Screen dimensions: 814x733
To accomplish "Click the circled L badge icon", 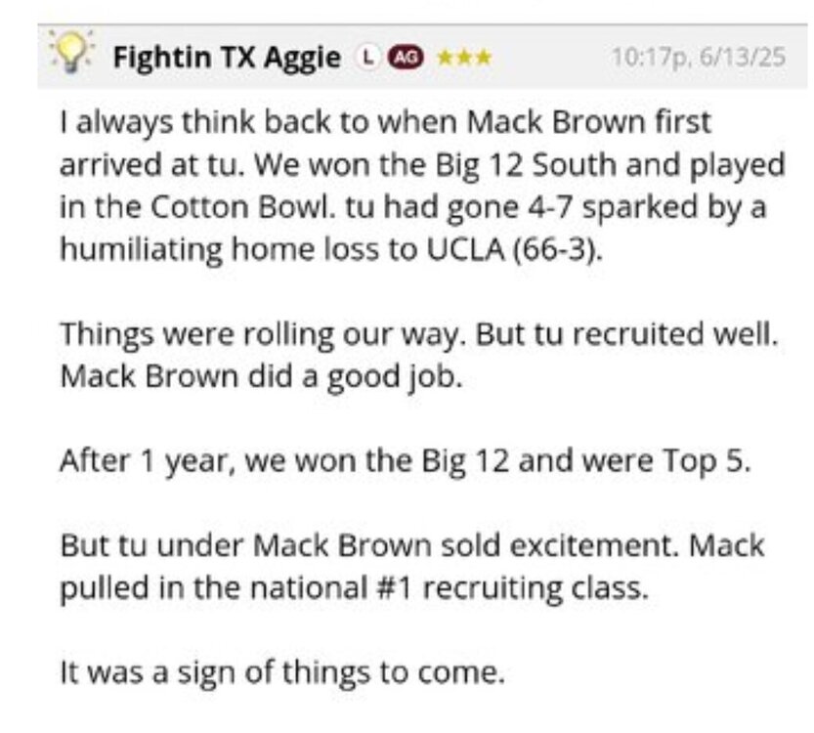I will pyautogui.click(x=365, y=58).
